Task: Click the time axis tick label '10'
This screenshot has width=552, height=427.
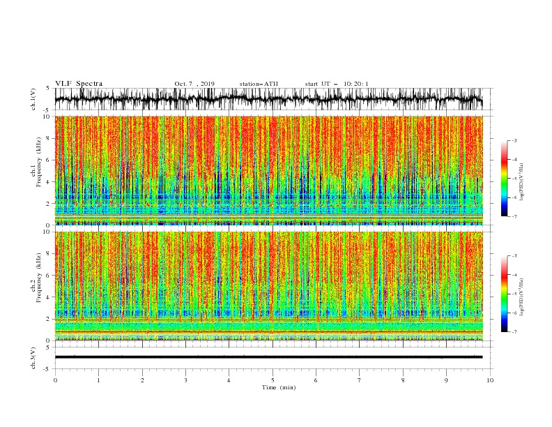Action: click(x=490, y=380)
